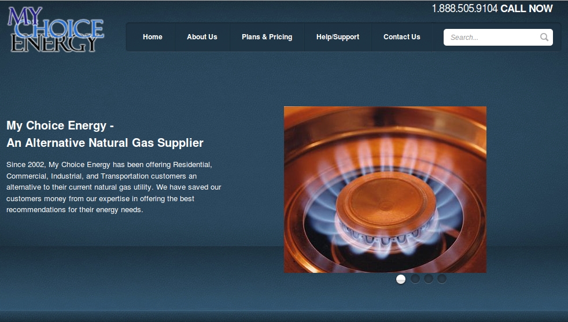Image resolution: width=568 pixels, height=322 pixels.
Task: Select the first slider dot
Action: point(401,279)
